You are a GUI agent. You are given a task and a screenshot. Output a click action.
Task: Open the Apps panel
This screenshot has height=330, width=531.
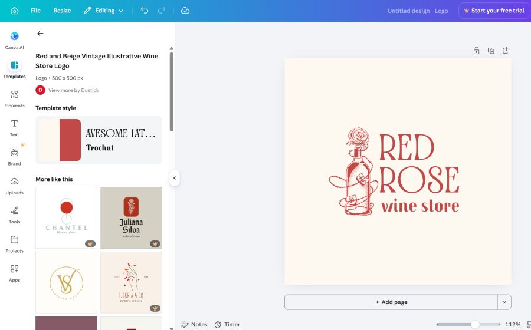[14, 273]
